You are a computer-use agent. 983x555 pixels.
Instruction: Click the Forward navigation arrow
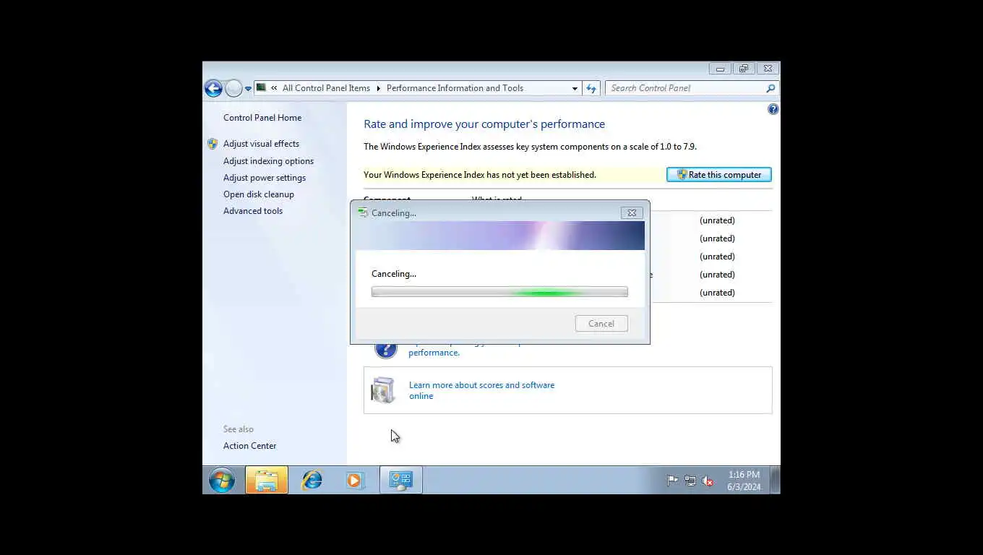[233, 88]
